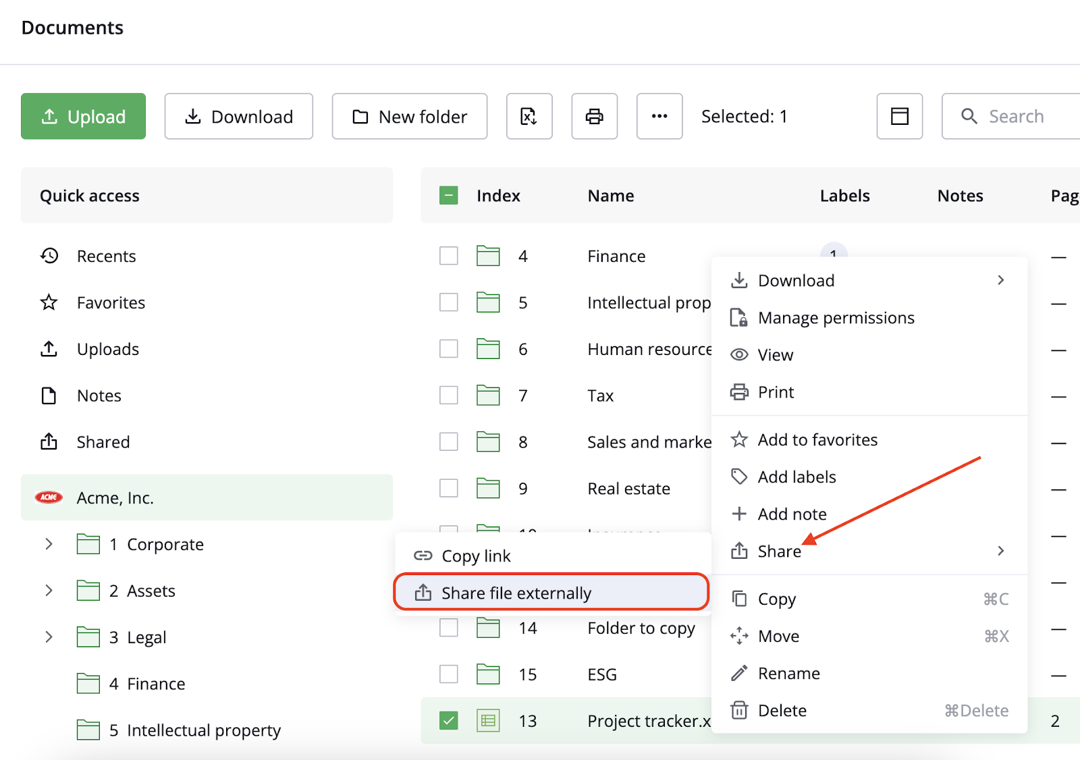Screen dimensions: 1080x760
Task: Sort by the Name column header
Action: [x=611, y=196]
